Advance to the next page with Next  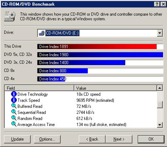[119, 139]
